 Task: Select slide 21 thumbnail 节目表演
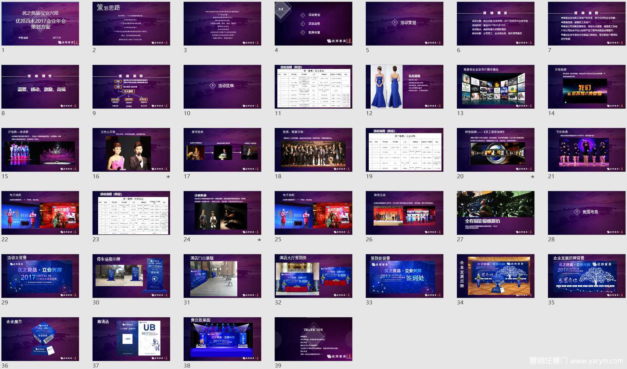pyautogui.click(x=587, y=150)
